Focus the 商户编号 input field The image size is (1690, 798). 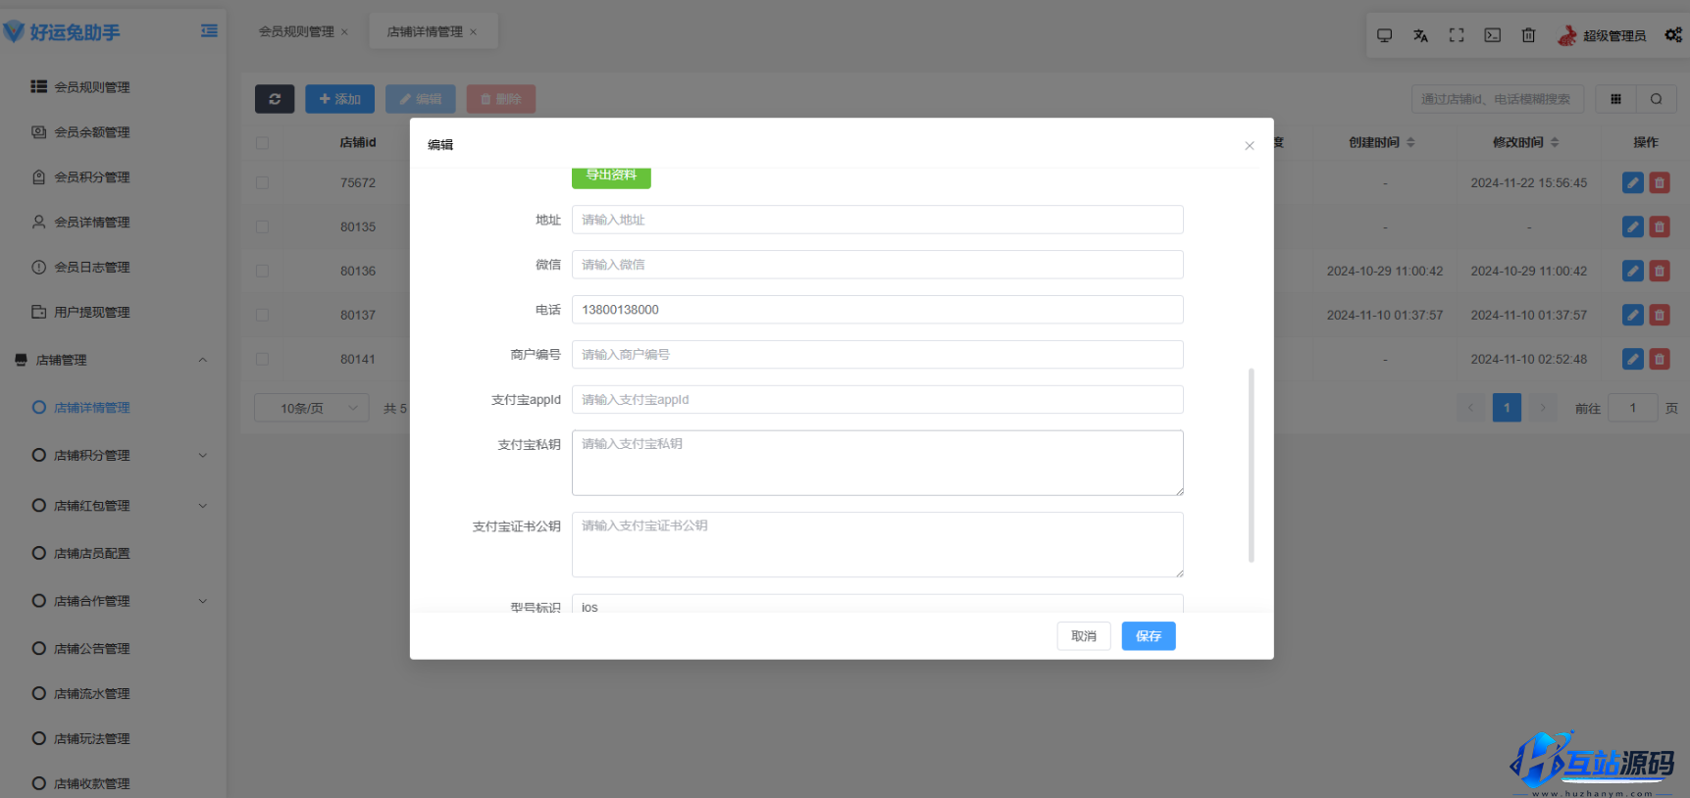[x=877, y=355]
